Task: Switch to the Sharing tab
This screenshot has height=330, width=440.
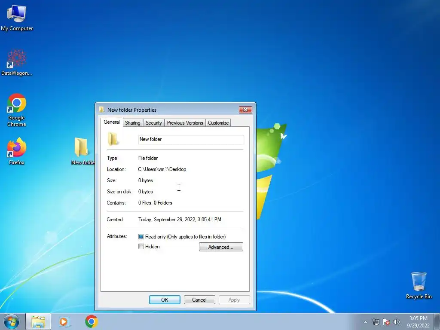Action: click(x=132, y=123)
